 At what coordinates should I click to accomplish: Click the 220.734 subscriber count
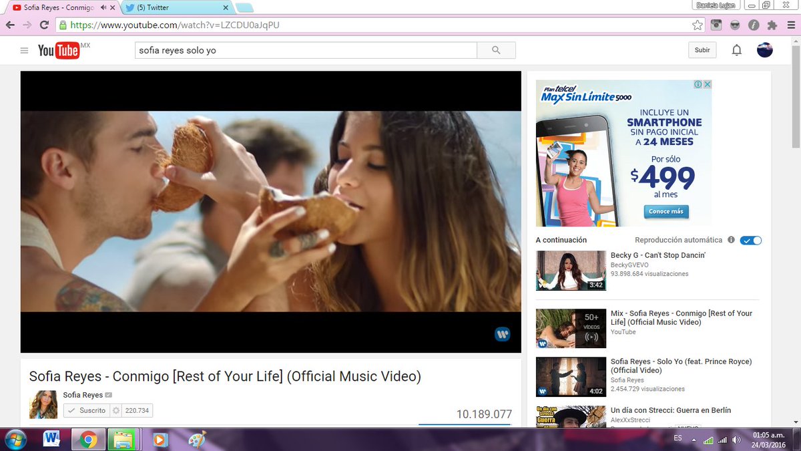point(137,410)
